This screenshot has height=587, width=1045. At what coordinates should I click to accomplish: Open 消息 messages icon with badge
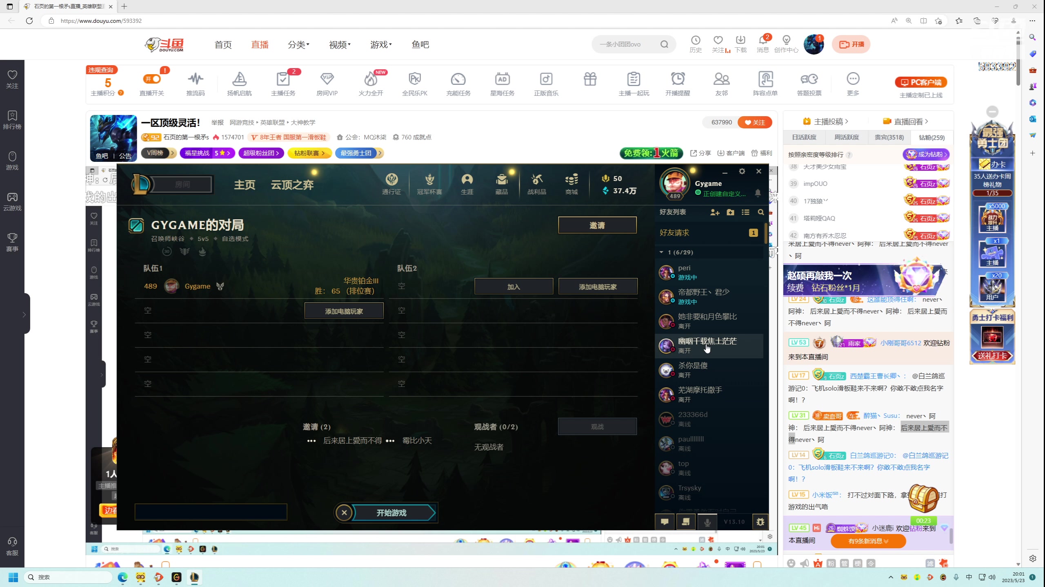[763, 44]
